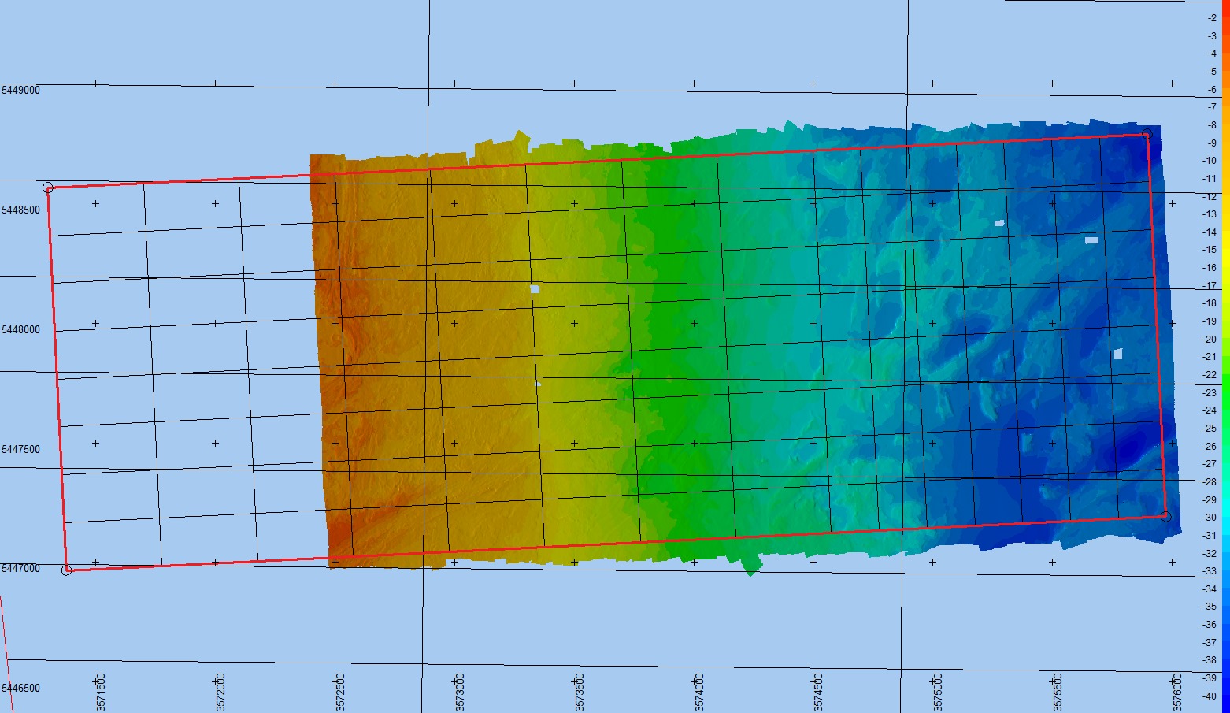Click the -37 depth value on color scale
Image resolution: width=1230 pixels, height=713 pixels.
(1209, 643)
